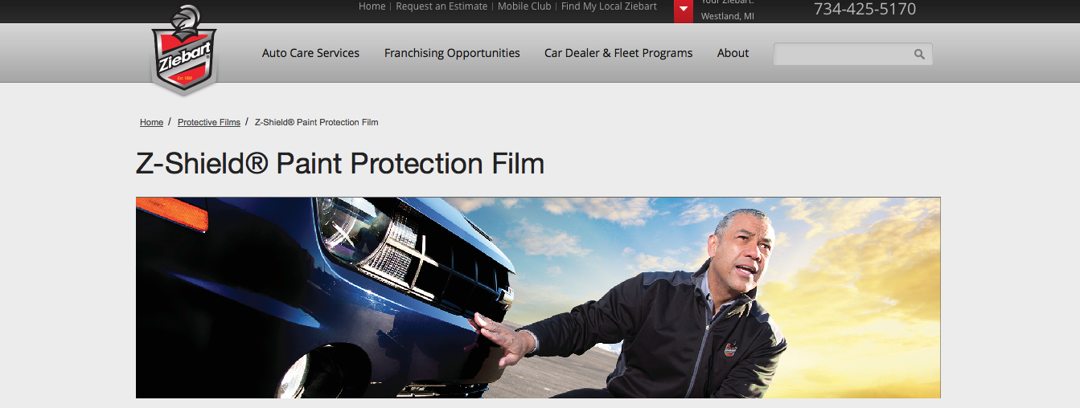The width and height of the screenshot is (1080, 408).
Task: Click Home in the breadcrumb trail
Action: [151, 122]
